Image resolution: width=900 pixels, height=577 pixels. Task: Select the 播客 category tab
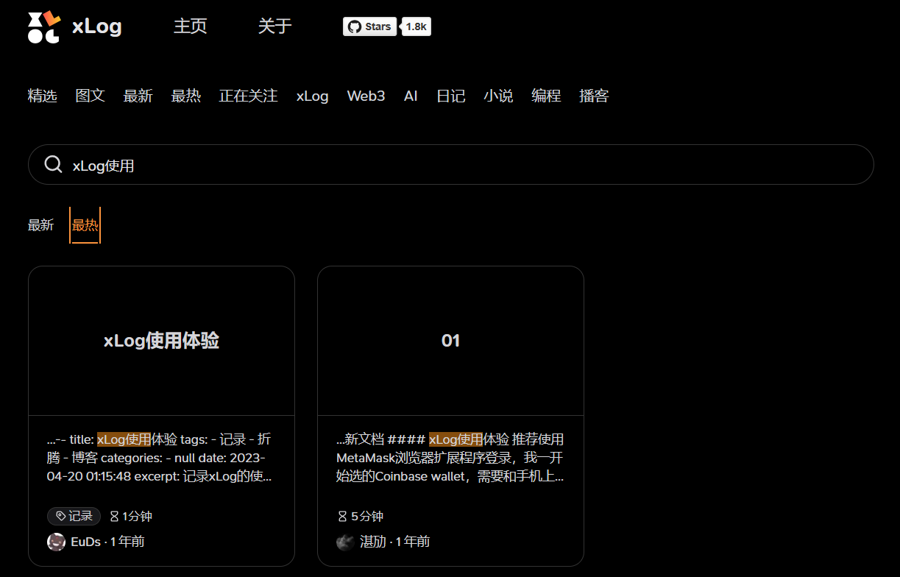(x=595, y=96)
